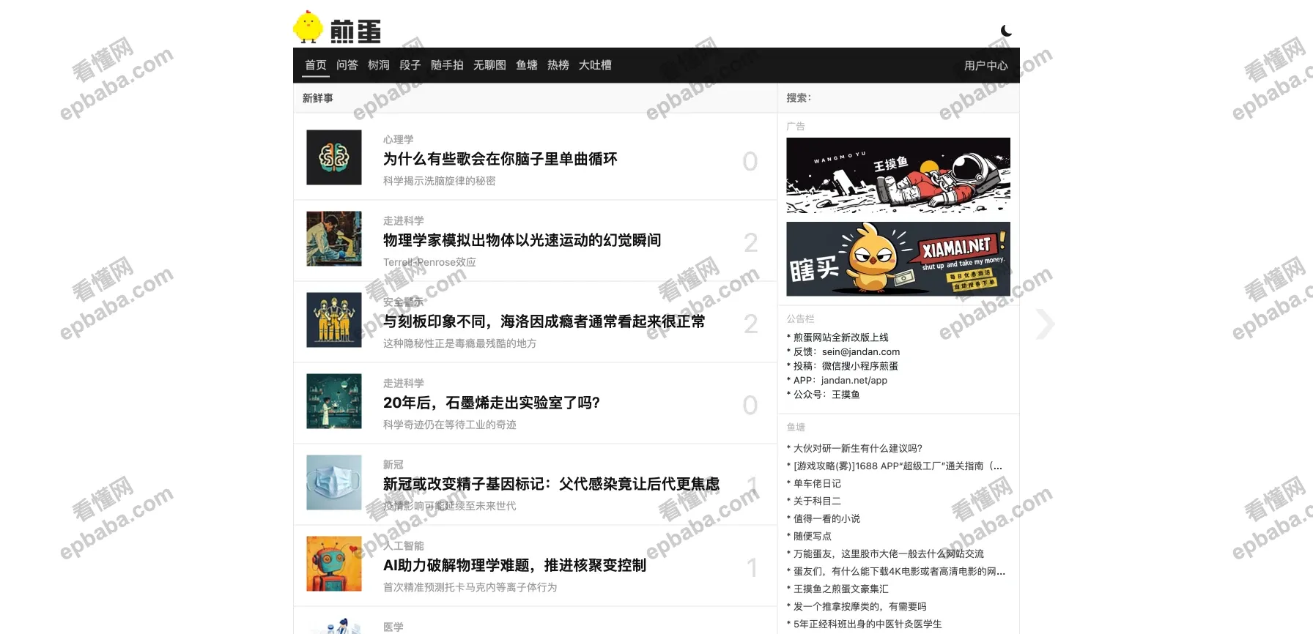
Task: Click the 心理学 category tag
Action: pos(399,139)
